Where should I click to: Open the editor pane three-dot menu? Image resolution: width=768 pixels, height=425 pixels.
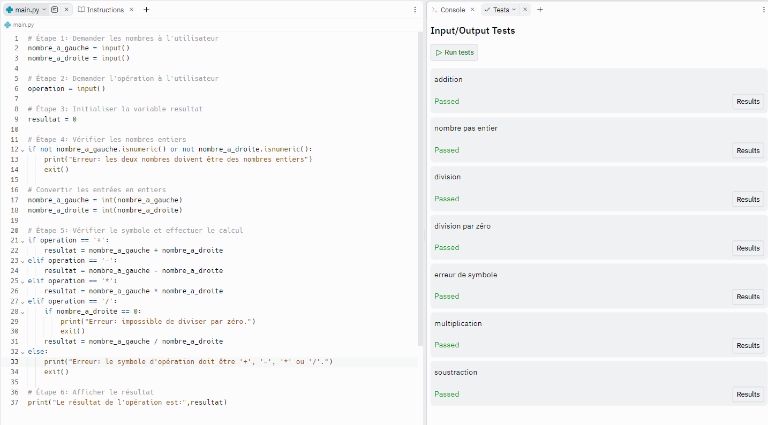coord(415,10)
